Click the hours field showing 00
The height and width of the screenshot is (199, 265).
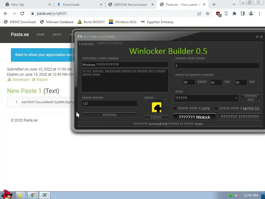click(x=189, y=82)
